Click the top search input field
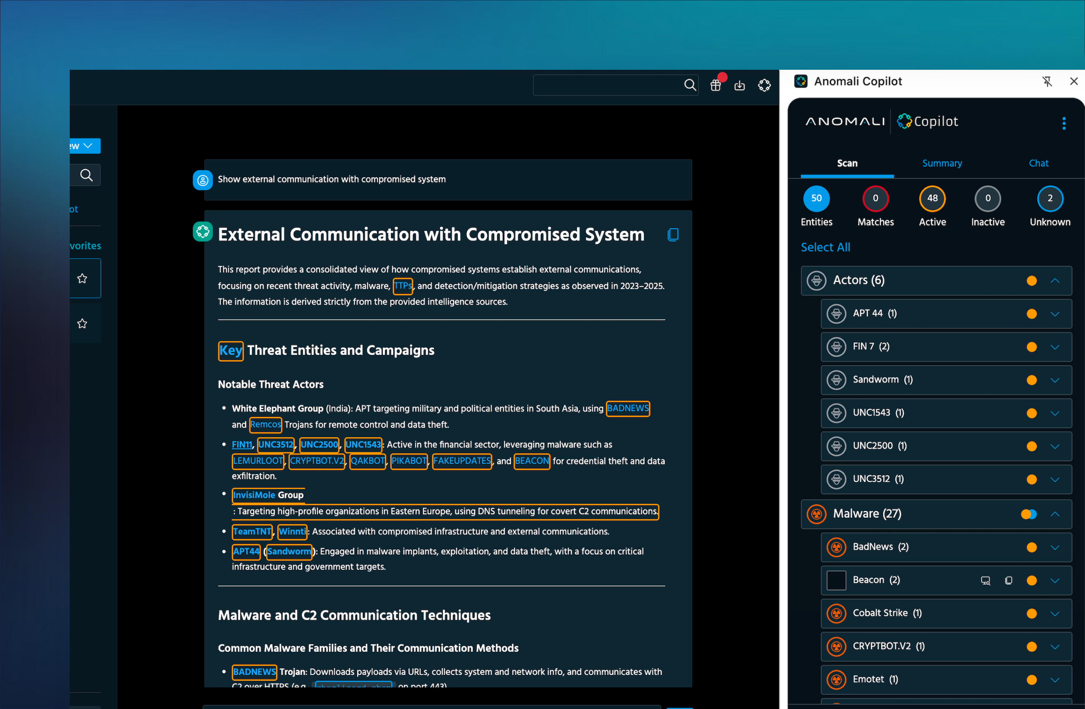 pyautogui.click(x=606, y=85)
